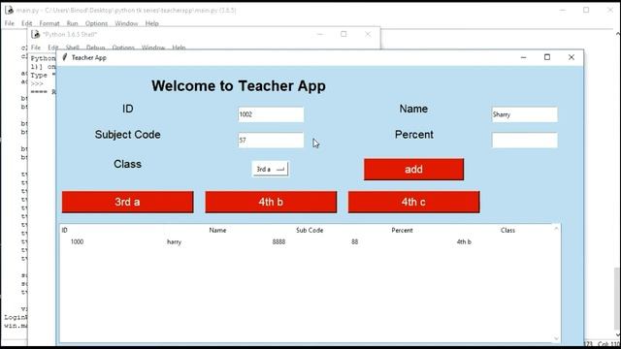Open File menu in Python Shell window

point(36,48)
